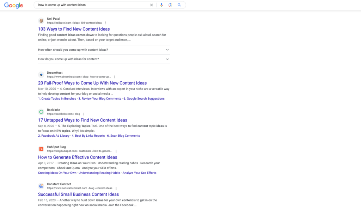This screenshot has height=210, width=361.
Task: Click the HubSpot Blog favicon
Action: (x=41, y=149)
